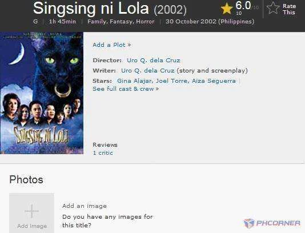Open director Uro Q. dela Cruz link
Image resolution: width=305 pixels, height=233 pixels.
[x=153, y=61]
